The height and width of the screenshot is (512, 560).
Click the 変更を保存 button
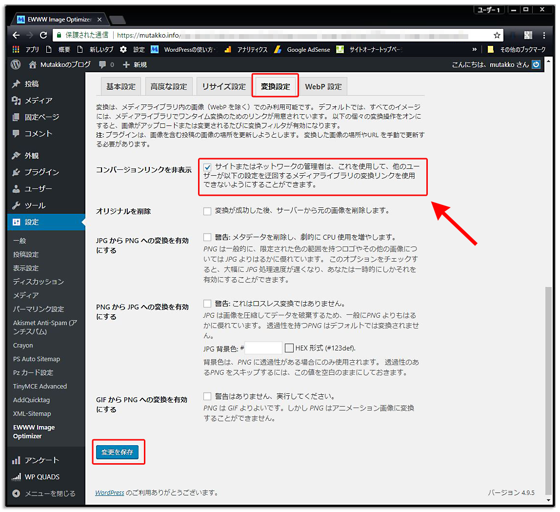click(x=118, y=452)
